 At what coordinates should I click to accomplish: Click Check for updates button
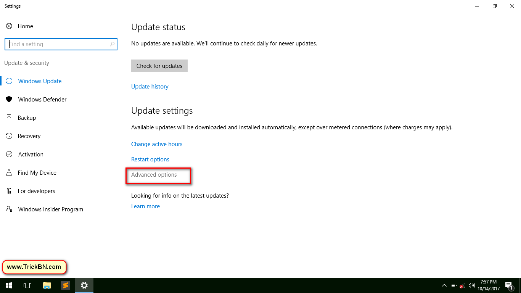point(159,66)
